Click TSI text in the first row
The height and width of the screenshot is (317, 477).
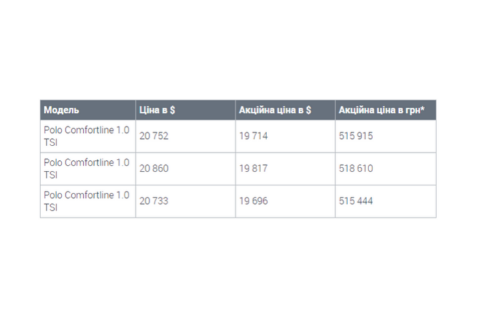[51, 142]
